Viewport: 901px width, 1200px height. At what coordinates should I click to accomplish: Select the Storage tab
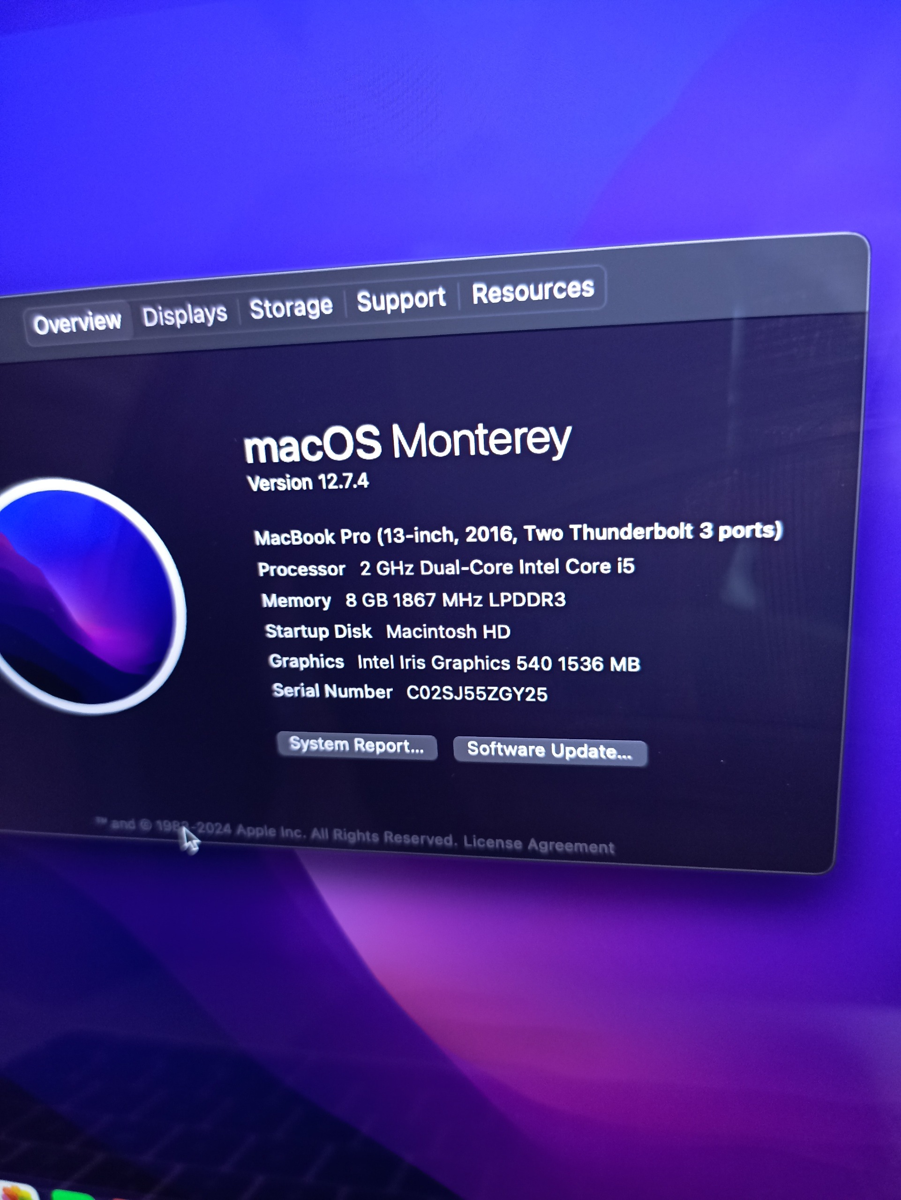click(291, 307)
